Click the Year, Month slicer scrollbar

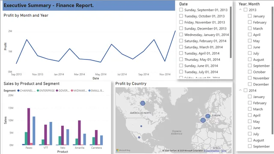[x=272, y=71]
